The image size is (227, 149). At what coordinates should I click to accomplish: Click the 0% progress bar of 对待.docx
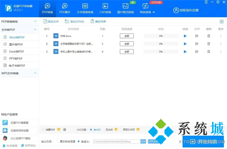click(x=161, y=36)
